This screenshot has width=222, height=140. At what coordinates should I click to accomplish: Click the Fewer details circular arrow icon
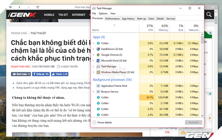click(94, 122)
